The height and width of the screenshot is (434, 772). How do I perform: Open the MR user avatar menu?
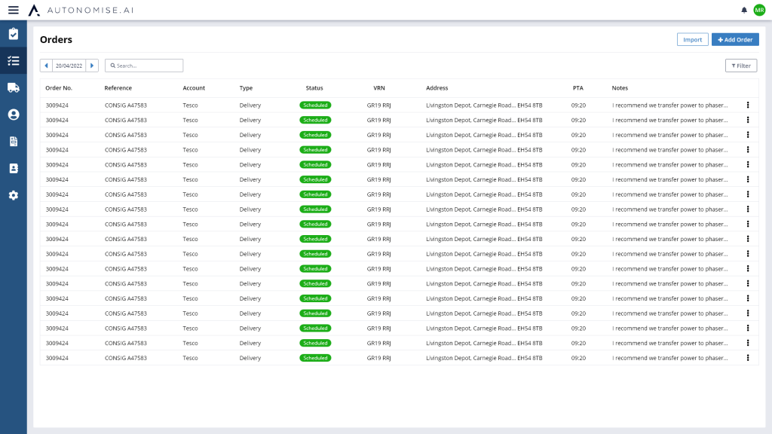coord(758,10)
